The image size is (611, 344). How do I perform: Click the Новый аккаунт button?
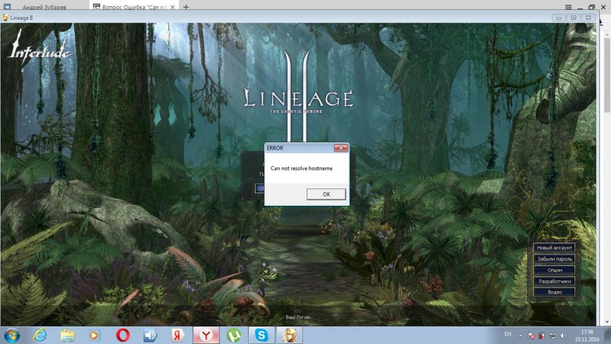coord(554,247)
